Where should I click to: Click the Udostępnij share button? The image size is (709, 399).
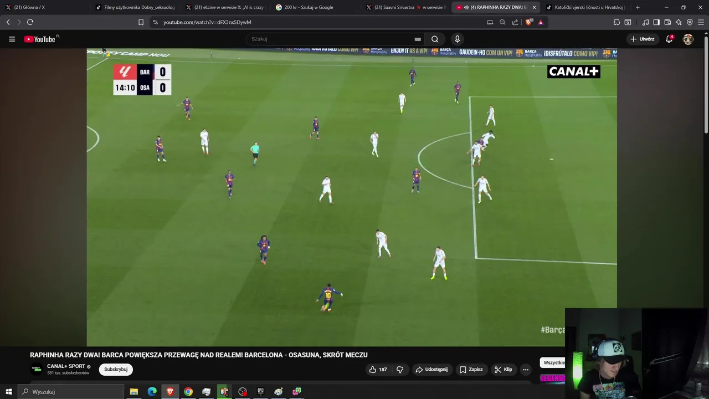tap(431, 370)
